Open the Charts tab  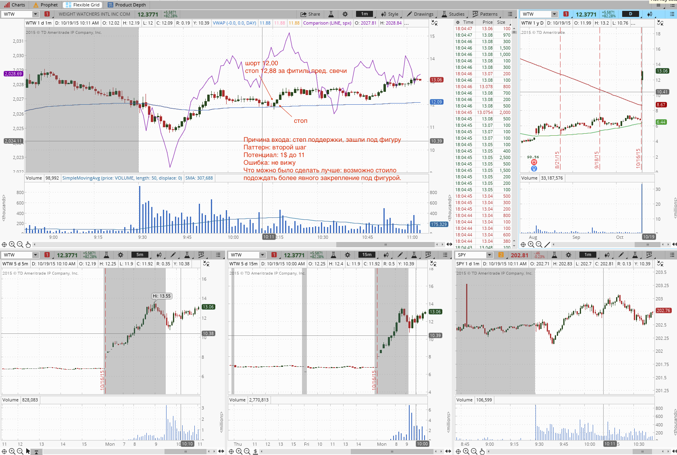15,5
